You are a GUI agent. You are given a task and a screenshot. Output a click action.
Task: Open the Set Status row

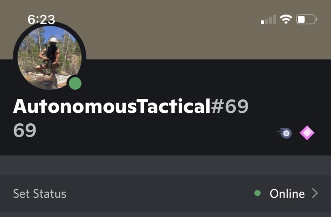[165, 193]
